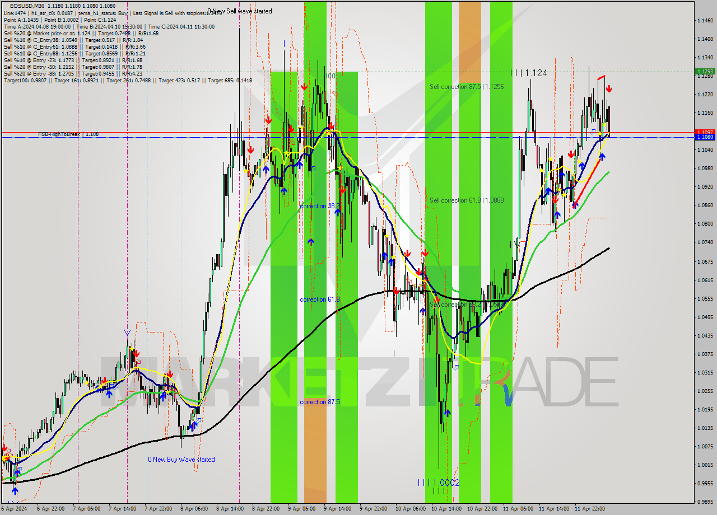Click the 1.0920 price axis label
The image size is (717, 515).
pyautogui.click(x=705, y=187)
